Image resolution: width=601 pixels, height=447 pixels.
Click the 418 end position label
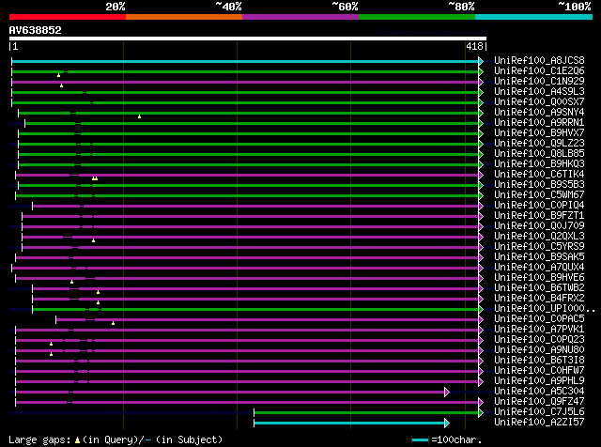click(x=474, y=46)
